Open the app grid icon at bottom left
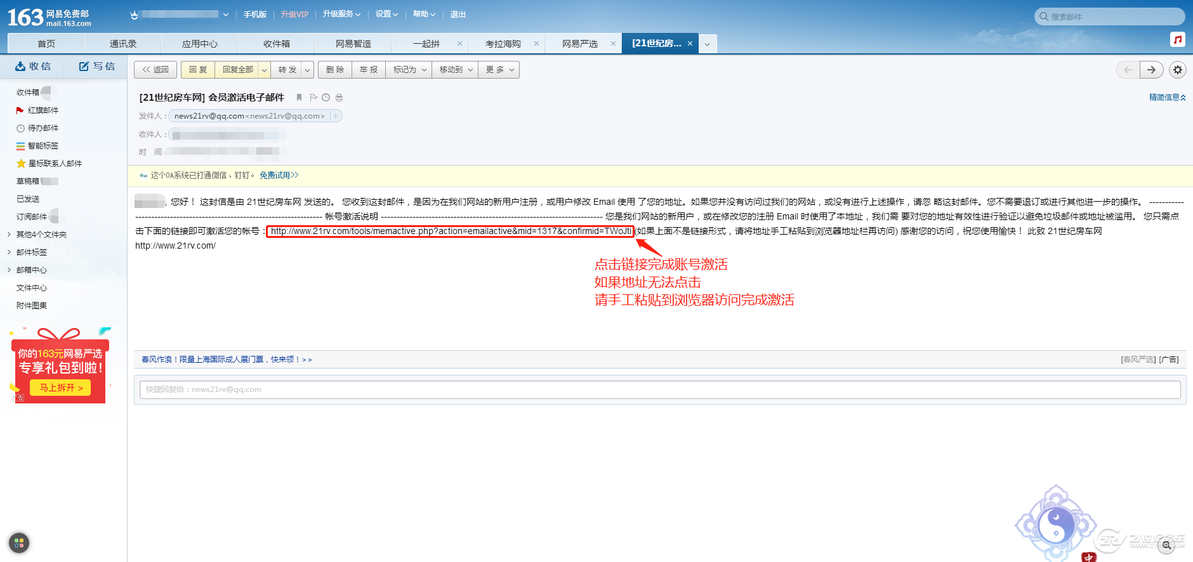The width and height of the screenshot is (1193, 562). pyautogui.click(x=19, y=543)
